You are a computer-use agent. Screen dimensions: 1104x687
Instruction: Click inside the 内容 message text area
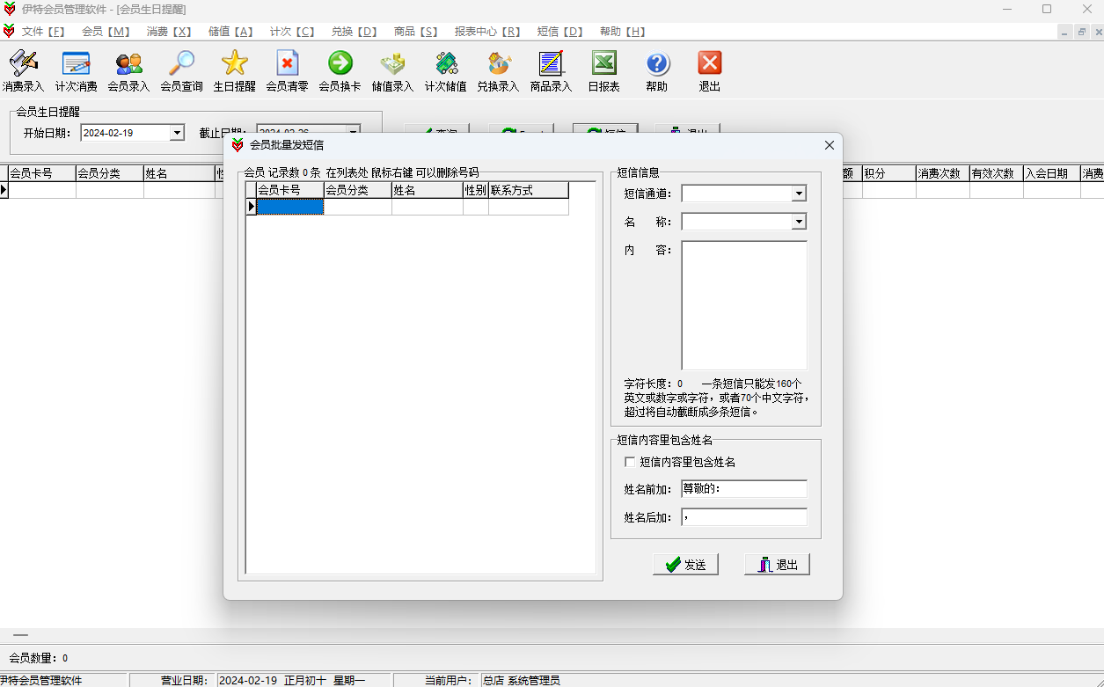click(x=744, y=305)
